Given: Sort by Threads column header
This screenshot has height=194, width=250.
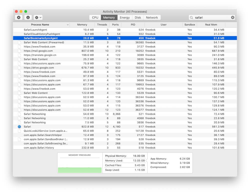Looking at the screenshot, I should pyautogui.click(x=102, y=25).
